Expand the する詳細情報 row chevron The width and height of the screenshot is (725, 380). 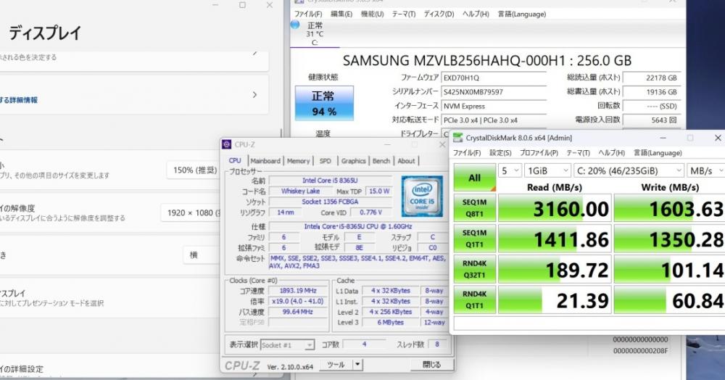coord(254,95)
